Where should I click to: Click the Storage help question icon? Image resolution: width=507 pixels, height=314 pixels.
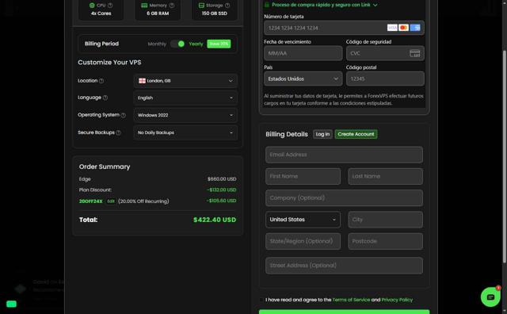pyautogui.click(x=227, y=6)
